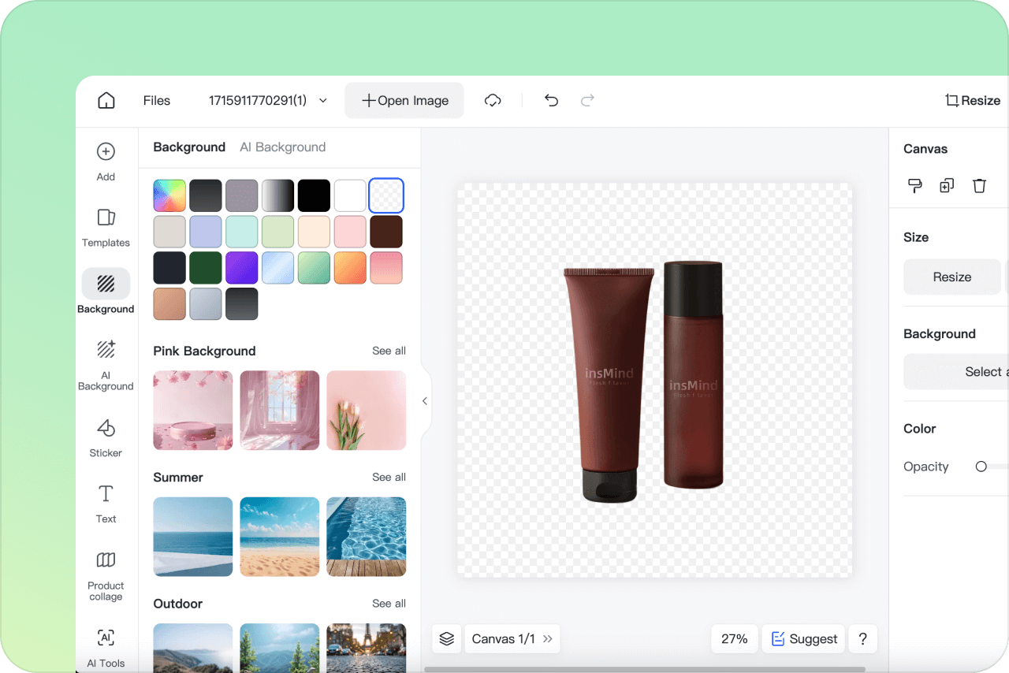Screen dimensions: 1009x673
Task: Select the pink tulips background thumbnail
Action: (x=367, y=411)
